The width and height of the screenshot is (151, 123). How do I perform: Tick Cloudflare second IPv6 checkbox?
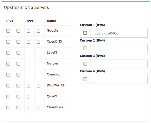(x=38, y=108)
